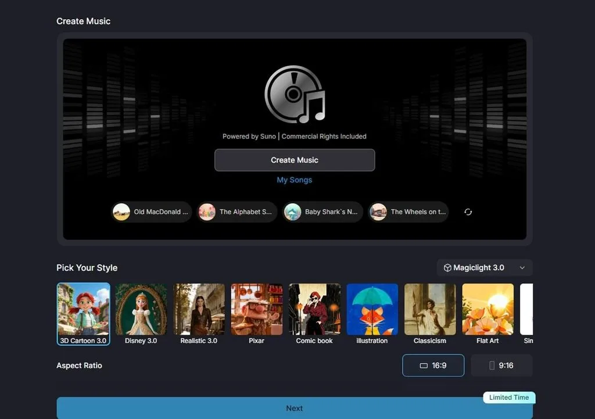Click the music disc icon
Screen dimensions: 595x419
(x=295, y=95)
